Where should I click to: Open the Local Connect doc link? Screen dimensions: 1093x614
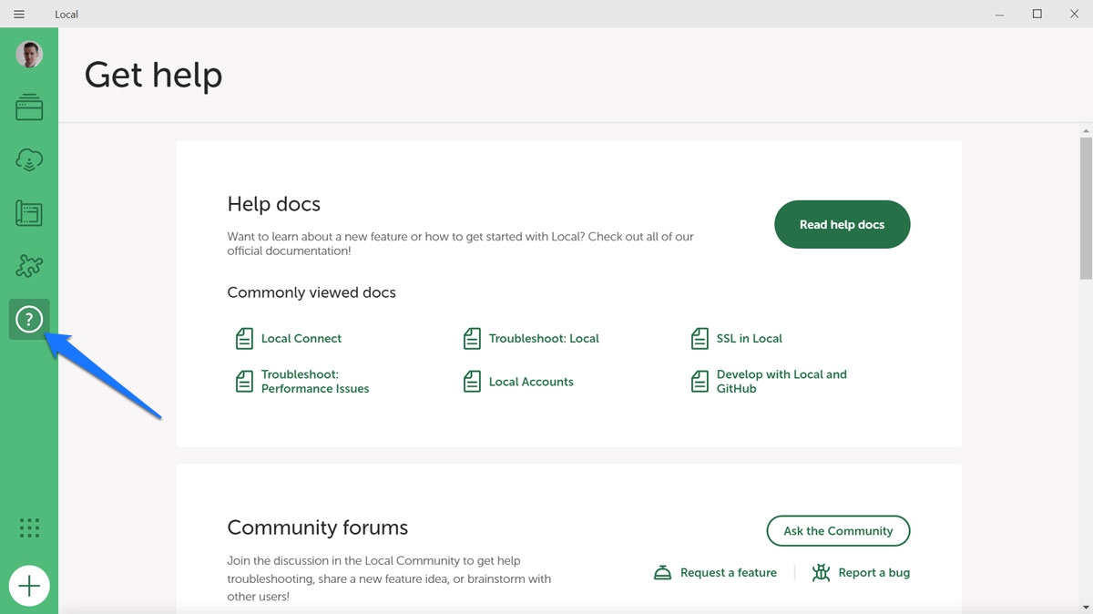pyautogui.click(x=301, y=339)
